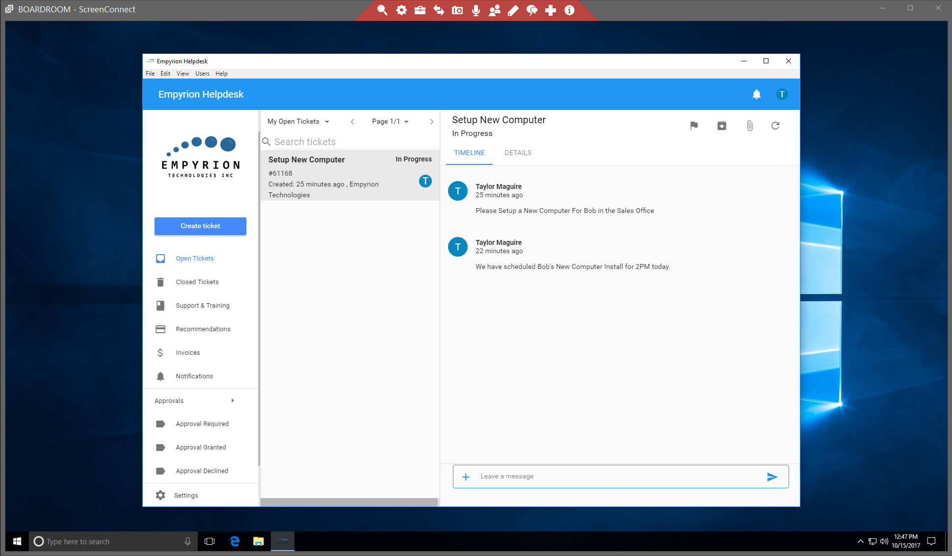Open File Explorer from taskbar
This screenshot has width=952, height=556.
259,541
